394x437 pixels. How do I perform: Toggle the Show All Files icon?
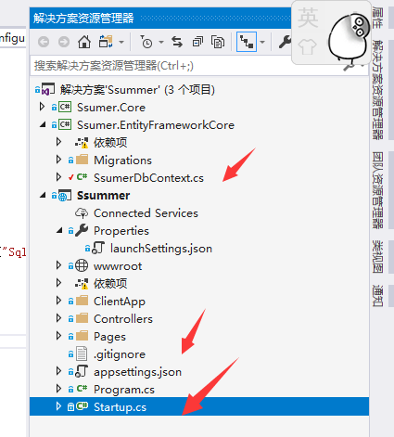tap(218, 42)
